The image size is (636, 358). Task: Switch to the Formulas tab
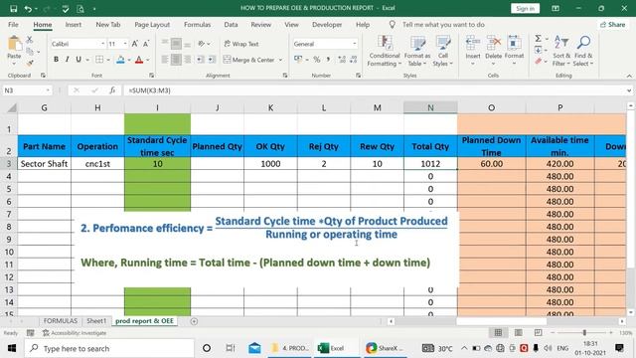pos(197,24)
